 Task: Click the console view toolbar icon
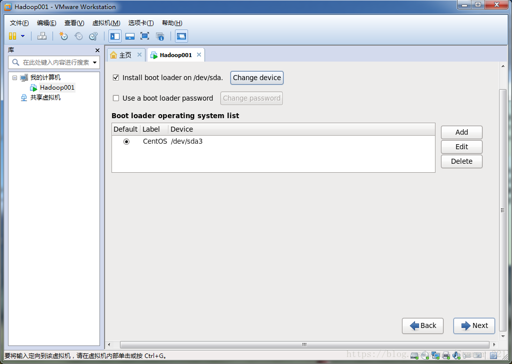181,36
